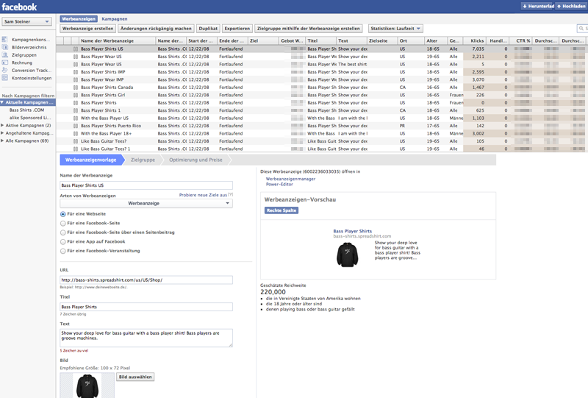Viewport: 588px width, 398px height.
Task: Click the Kontoeinstellungen sidebar icon
Action: [4, 78]
